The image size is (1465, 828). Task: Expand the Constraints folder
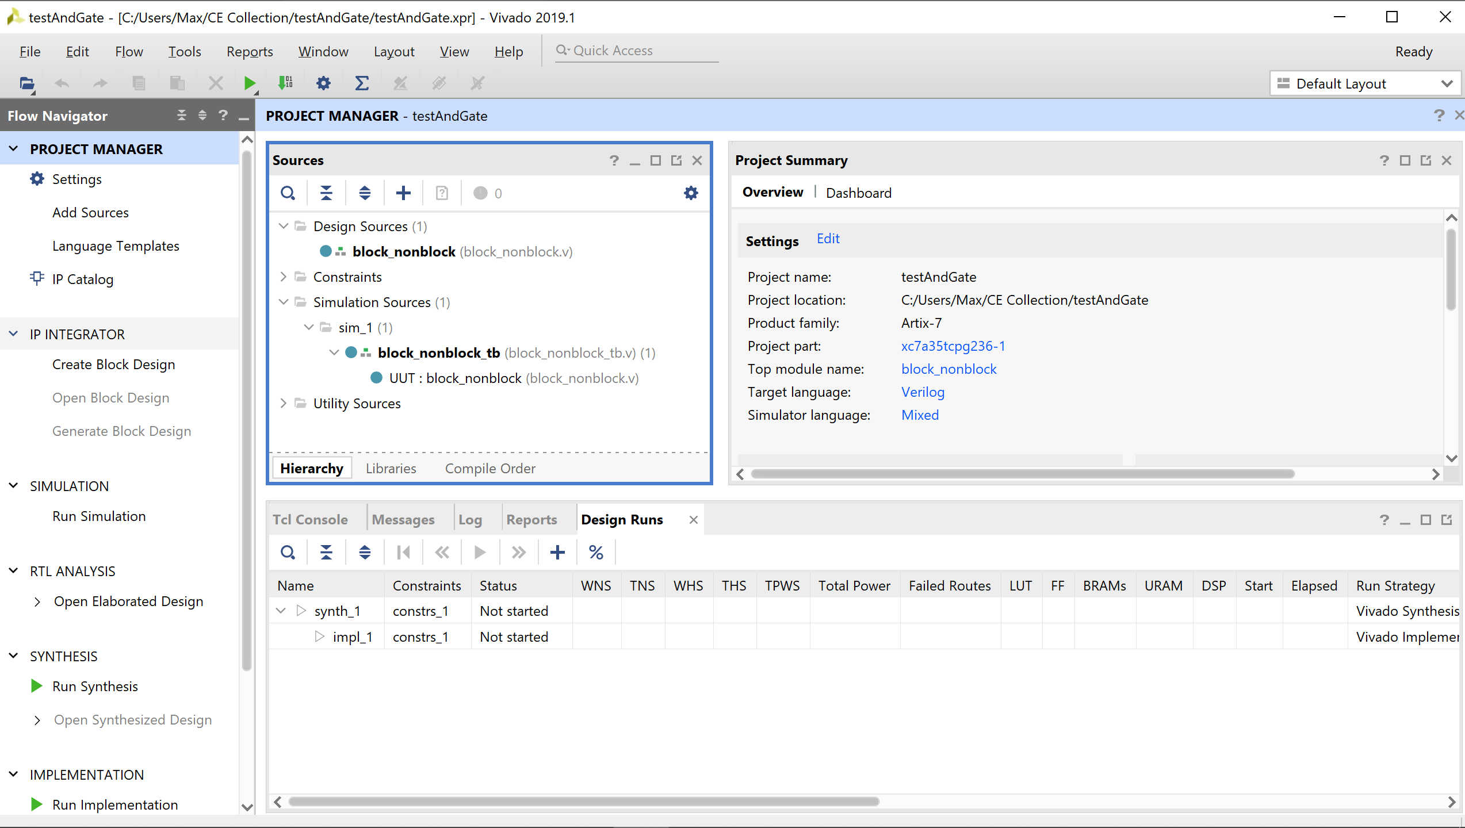[283, 277]
